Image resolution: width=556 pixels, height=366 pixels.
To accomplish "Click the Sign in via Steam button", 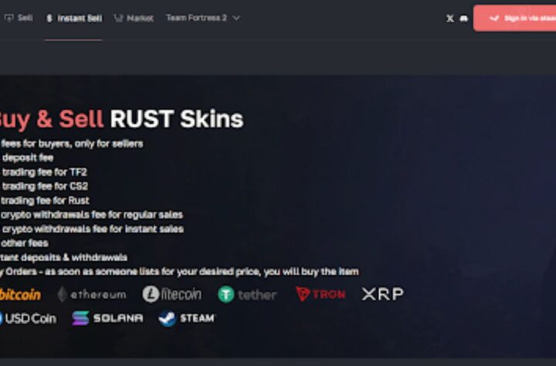I will (514, 18).
